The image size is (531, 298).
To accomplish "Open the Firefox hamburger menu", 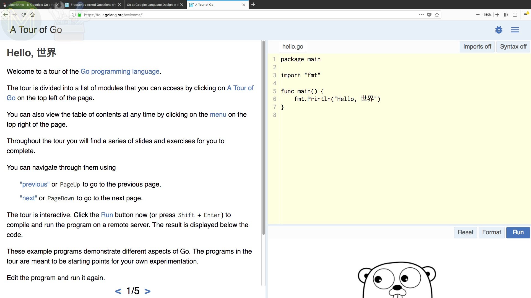I will pos(526,15).
